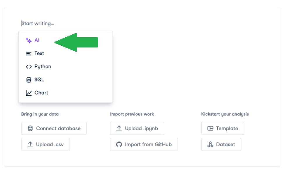Image resolution: width=289 pixels, height=173 pixels.
Task: Click the Chart line graph icon
Action: (29, 93)
